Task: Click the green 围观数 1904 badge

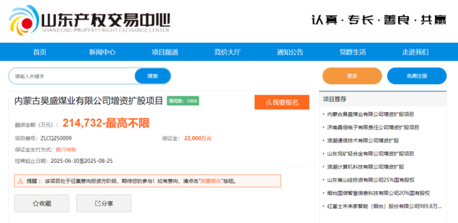Action: (x=183, y=101)
